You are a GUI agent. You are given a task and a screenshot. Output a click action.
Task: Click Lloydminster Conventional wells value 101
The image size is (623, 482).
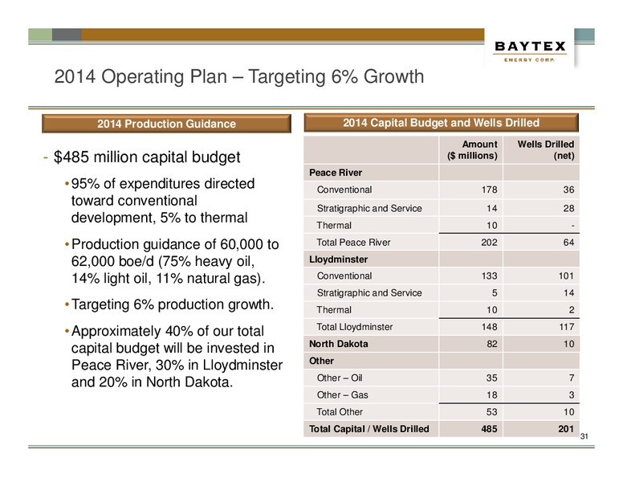click(x=566, y=276)
